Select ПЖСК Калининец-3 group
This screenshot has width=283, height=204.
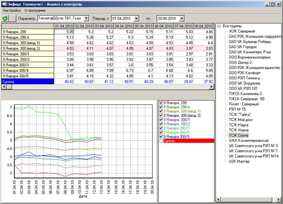pyautogui.click(x=245, y=94)
